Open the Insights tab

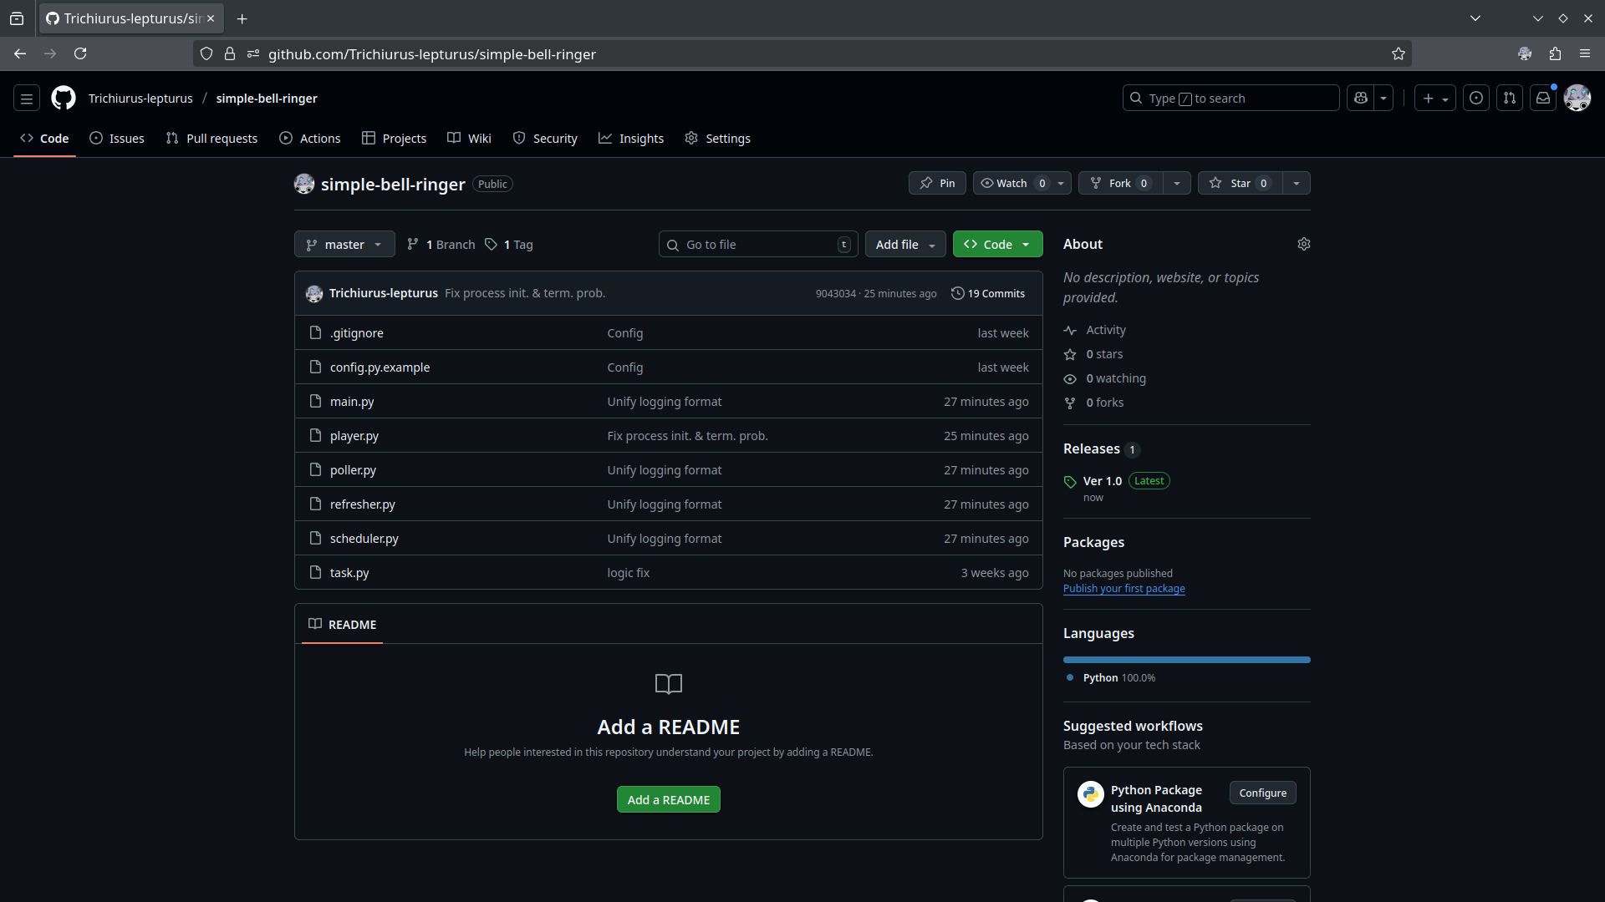[x=631, y=139]
